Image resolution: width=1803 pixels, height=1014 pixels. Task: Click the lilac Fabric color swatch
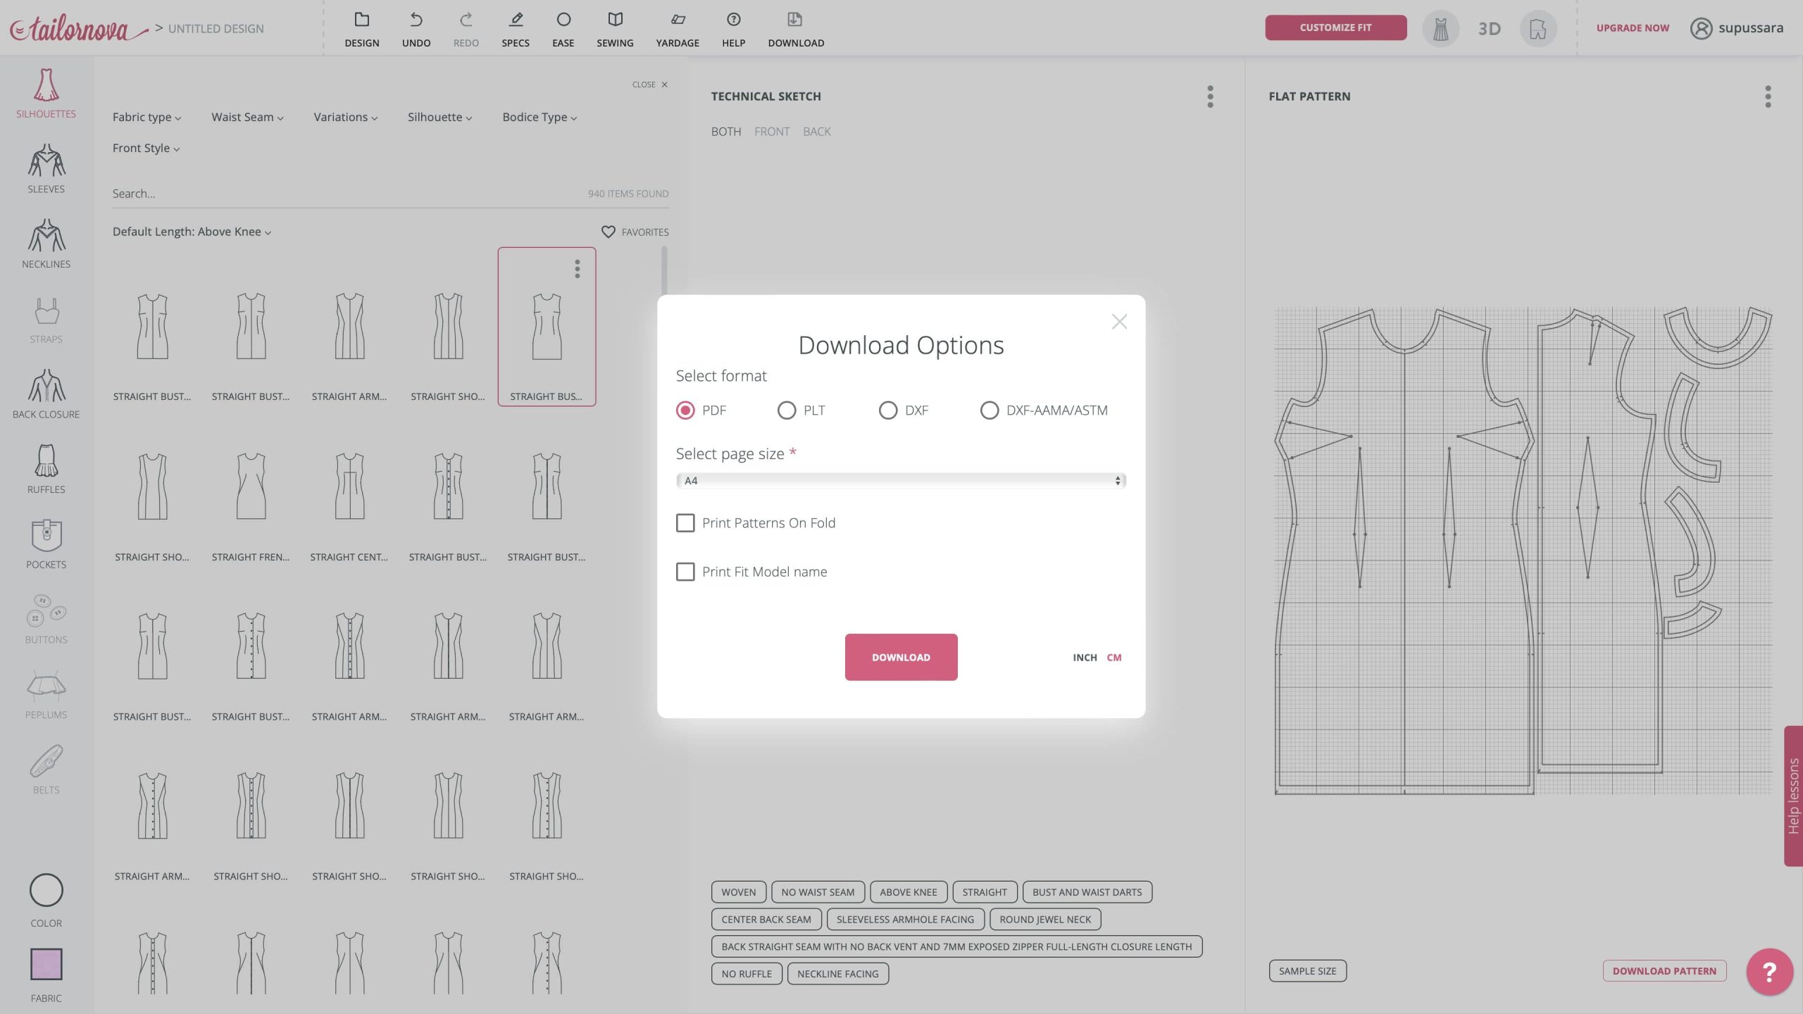(x=46, y=964)
